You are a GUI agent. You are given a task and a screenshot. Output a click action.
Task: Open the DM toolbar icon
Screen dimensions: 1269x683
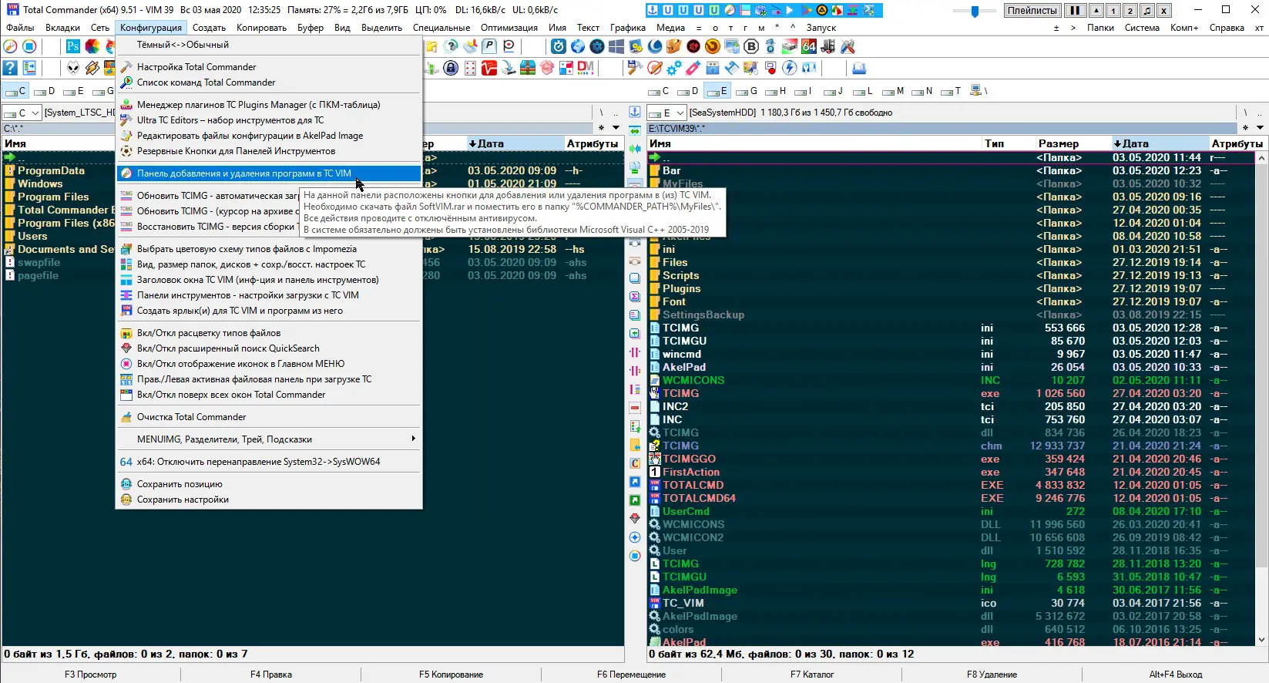(586, 68)
